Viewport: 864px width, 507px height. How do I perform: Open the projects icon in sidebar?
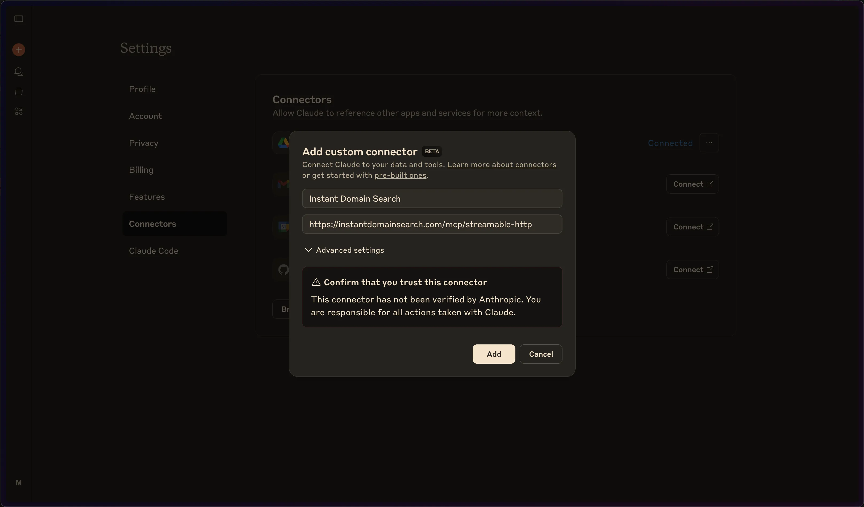coord(18,91)
